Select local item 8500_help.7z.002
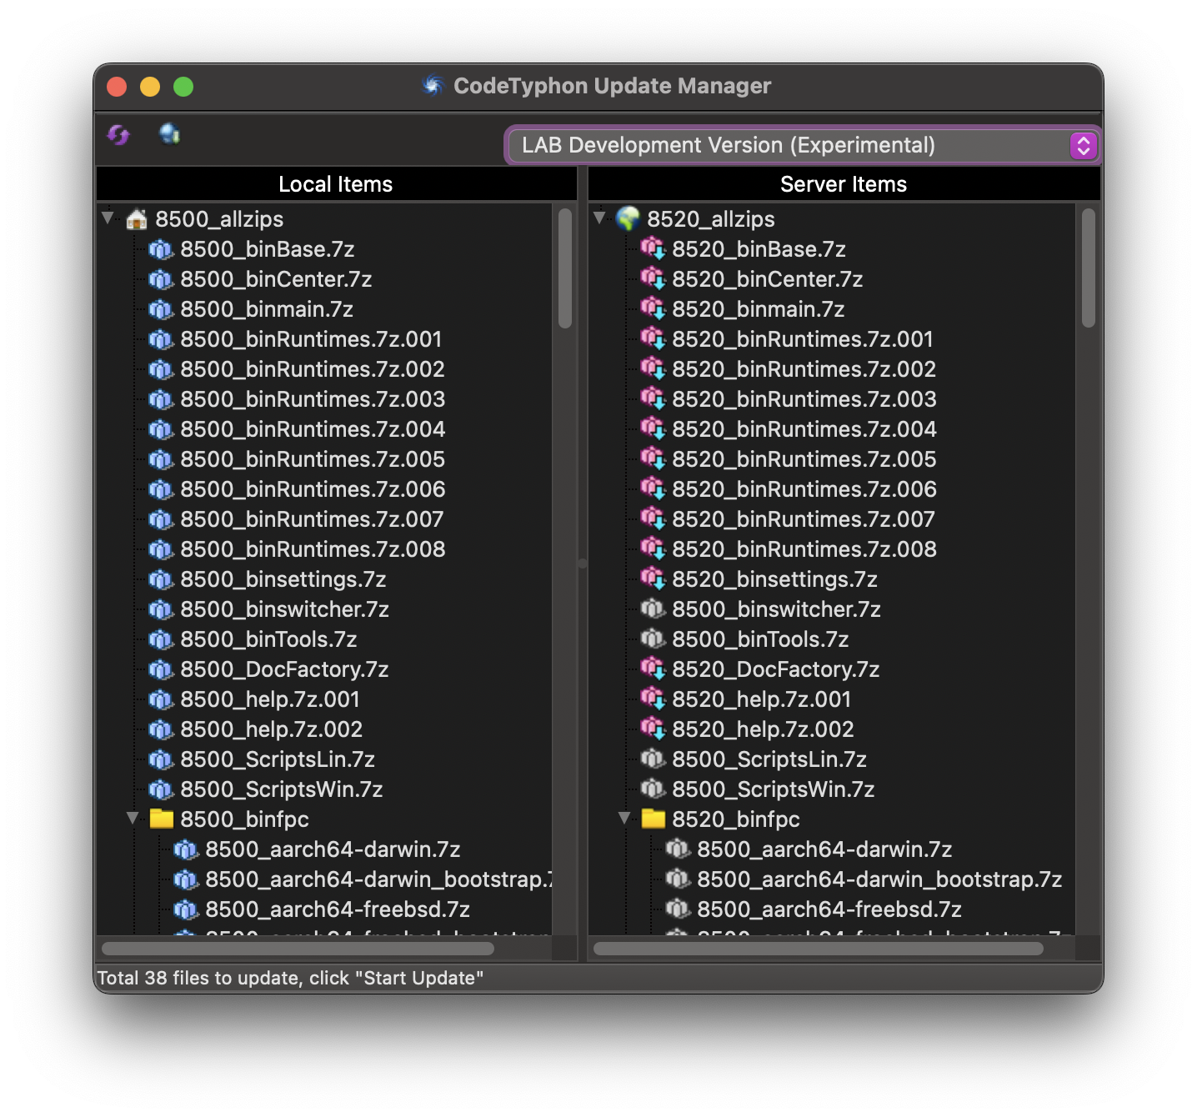 (x=272, y=729)
